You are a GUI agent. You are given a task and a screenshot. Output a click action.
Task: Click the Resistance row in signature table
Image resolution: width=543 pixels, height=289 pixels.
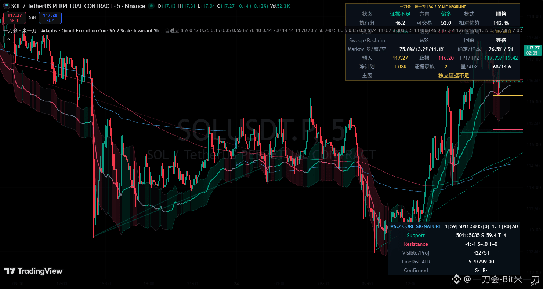coord(454,244)
